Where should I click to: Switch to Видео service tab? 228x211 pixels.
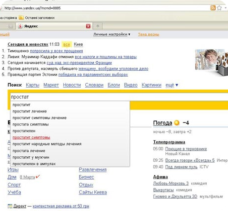(131, 85)
